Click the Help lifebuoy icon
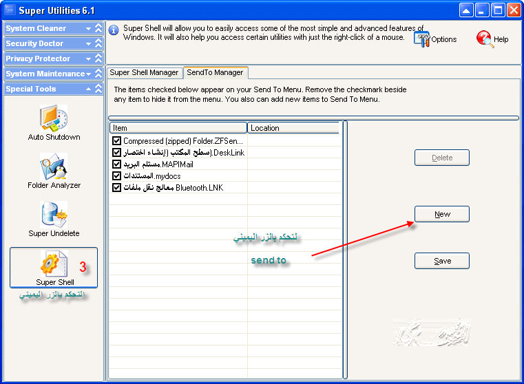The height and width of the screenshot is (384, 524). coord(485,39)
